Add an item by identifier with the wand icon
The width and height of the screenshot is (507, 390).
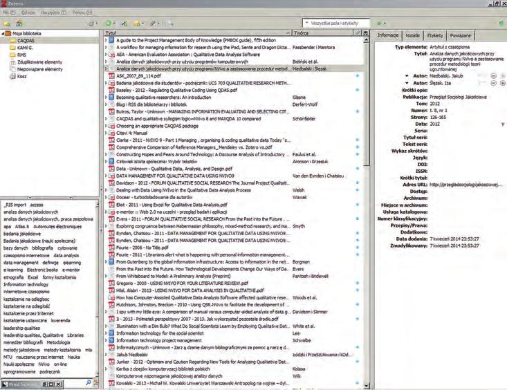125,24
